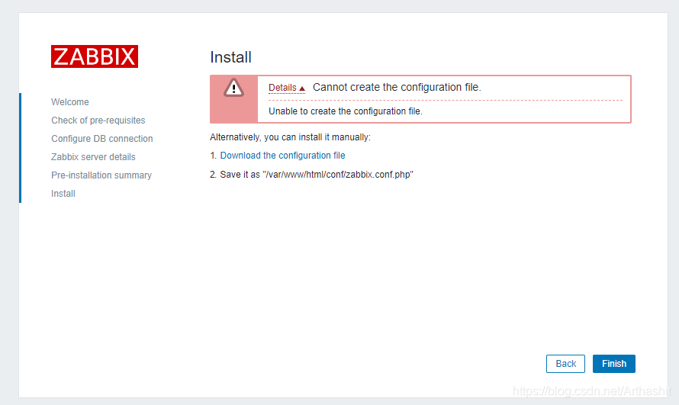This screenshot has height=405, width=679.
Task: Go to Check of pre-requisites step
Action: point(98,121)
